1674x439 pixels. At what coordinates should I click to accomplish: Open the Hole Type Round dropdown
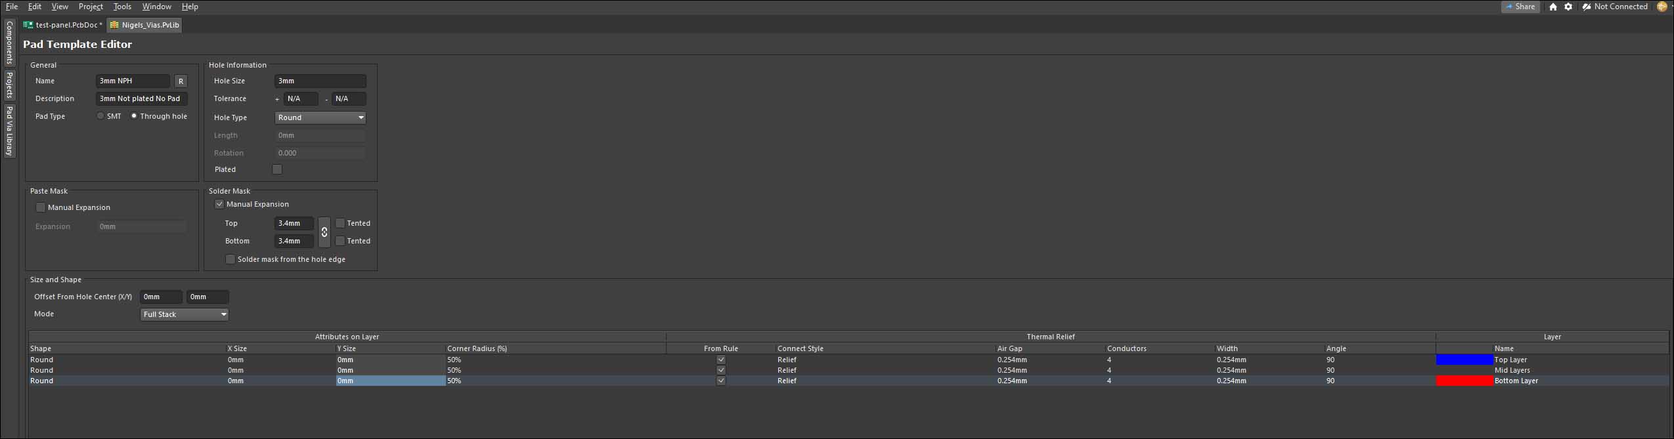click(x=320, y=117)
